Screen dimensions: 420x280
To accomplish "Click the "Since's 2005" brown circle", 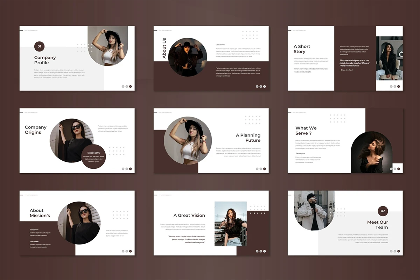I will point(93,157).
